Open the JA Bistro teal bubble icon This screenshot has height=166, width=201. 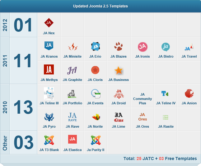coord(166,47)
